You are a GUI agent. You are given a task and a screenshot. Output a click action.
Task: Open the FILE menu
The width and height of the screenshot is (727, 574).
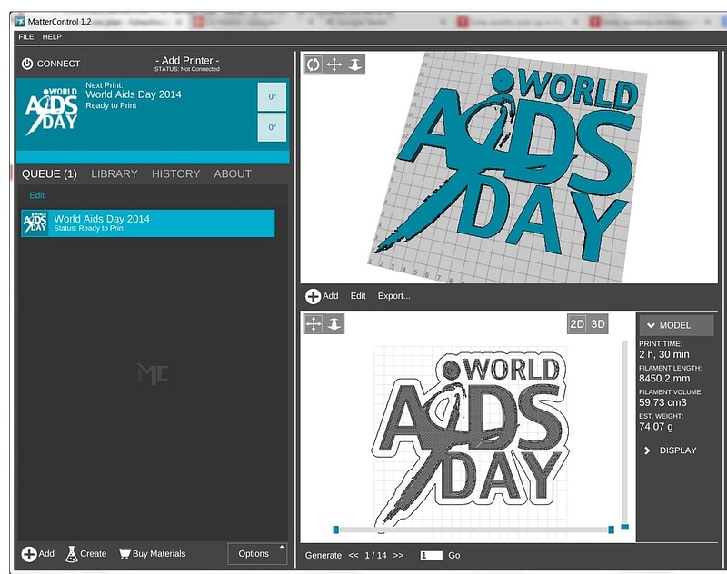coord(26,37)
